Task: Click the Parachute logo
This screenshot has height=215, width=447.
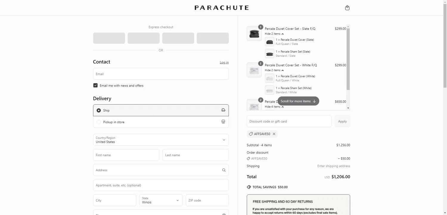Action: (221, 8)
